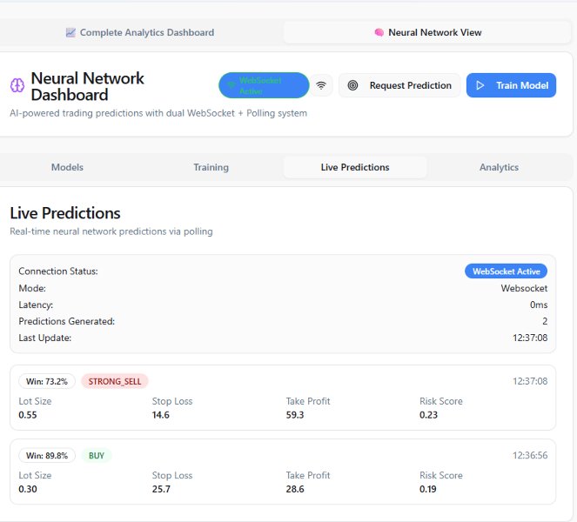Click the STRONG_SELL signal badge
The width and height of the screenshot is (577, 522).
pos(115,381)
